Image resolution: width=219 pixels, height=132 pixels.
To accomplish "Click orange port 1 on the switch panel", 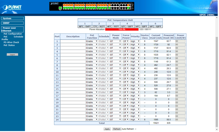I will point(64,5).
